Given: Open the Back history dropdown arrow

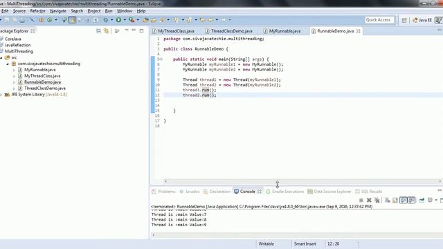Looking at the screenshot, I should click(217, 20).
